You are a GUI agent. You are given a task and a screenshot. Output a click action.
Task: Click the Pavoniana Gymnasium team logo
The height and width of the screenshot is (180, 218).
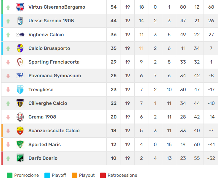click(20, 76)
